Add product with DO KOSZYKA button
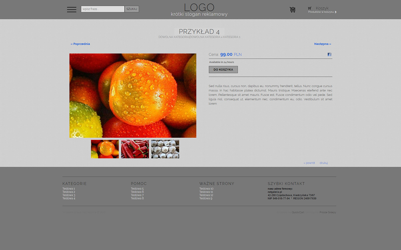401x250 pixels. (223, 69)
